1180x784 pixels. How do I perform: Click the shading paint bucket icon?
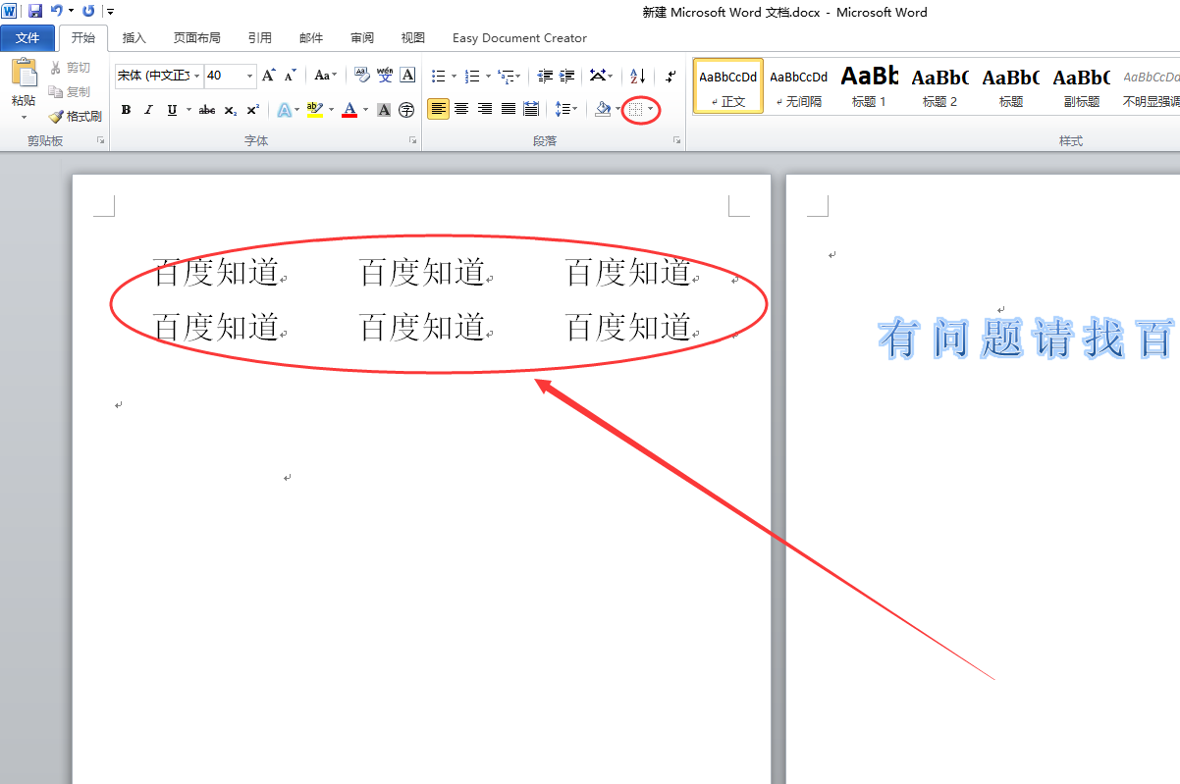pyautogui.click(x=604, y=109)
